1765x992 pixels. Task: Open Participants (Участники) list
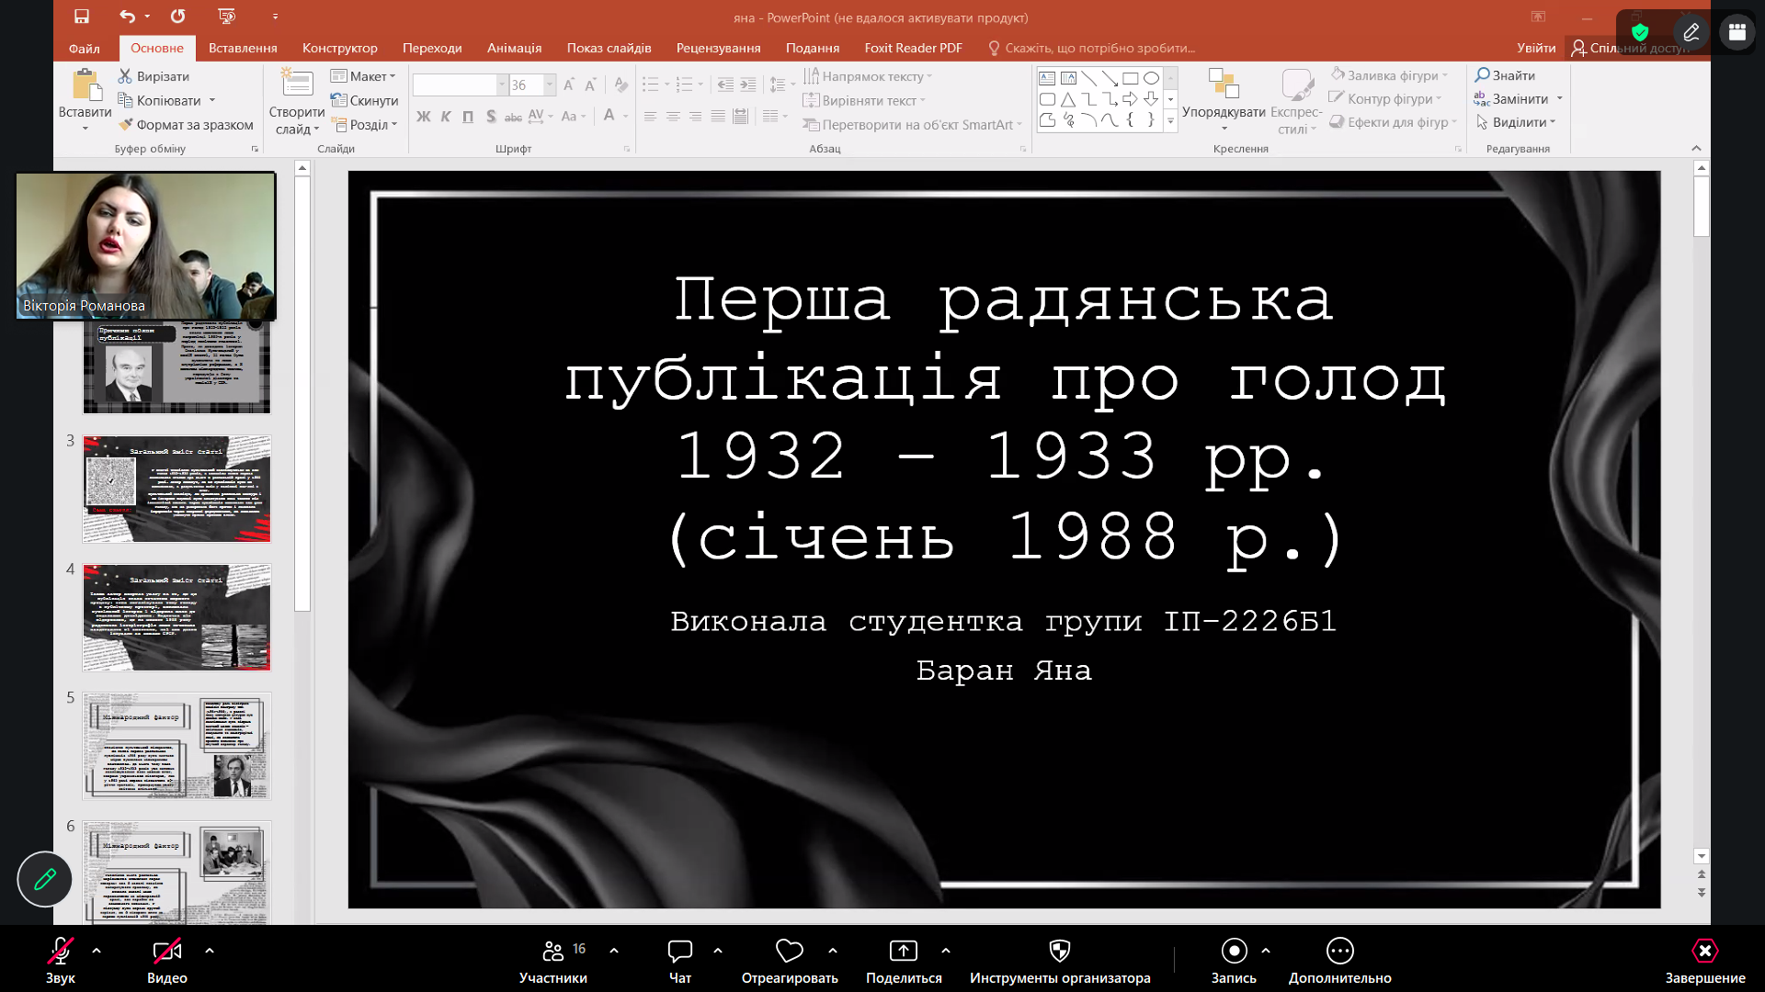click(552, 952)
